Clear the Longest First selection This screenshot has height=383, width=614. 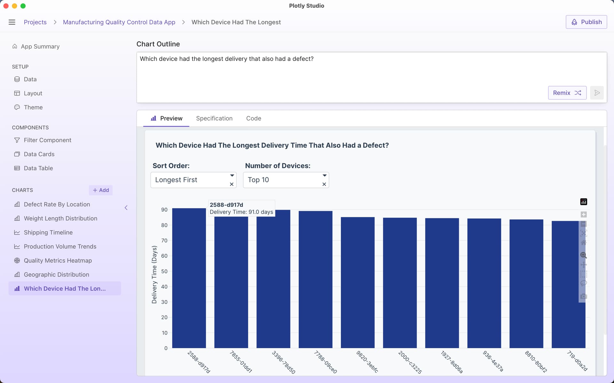pos(232,184)
